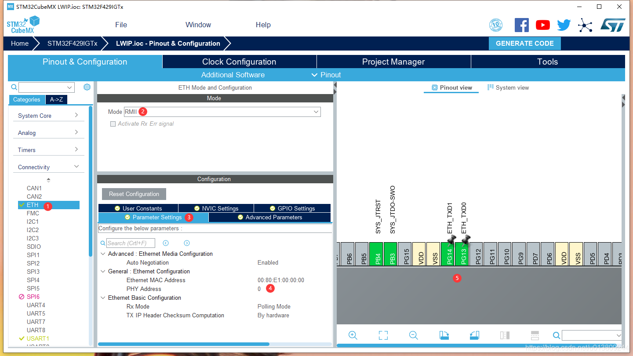Click the PB3 SYS_JTDO-SWO pin
Viewport: 633px width, 356px height.
[390, 254]
